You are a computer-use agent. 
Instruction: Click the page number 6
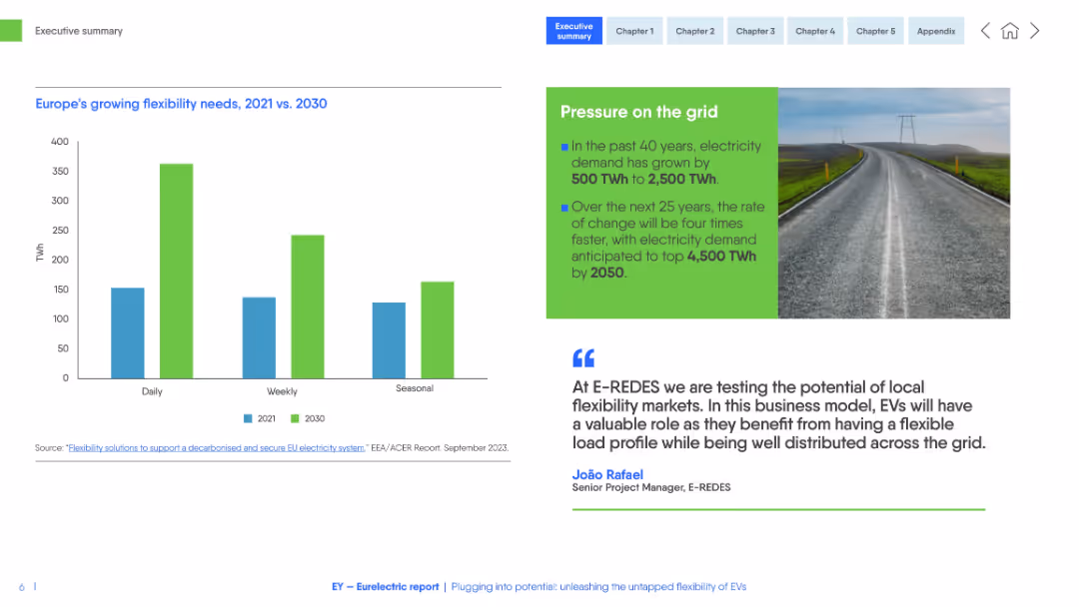[x=22, y=587]
